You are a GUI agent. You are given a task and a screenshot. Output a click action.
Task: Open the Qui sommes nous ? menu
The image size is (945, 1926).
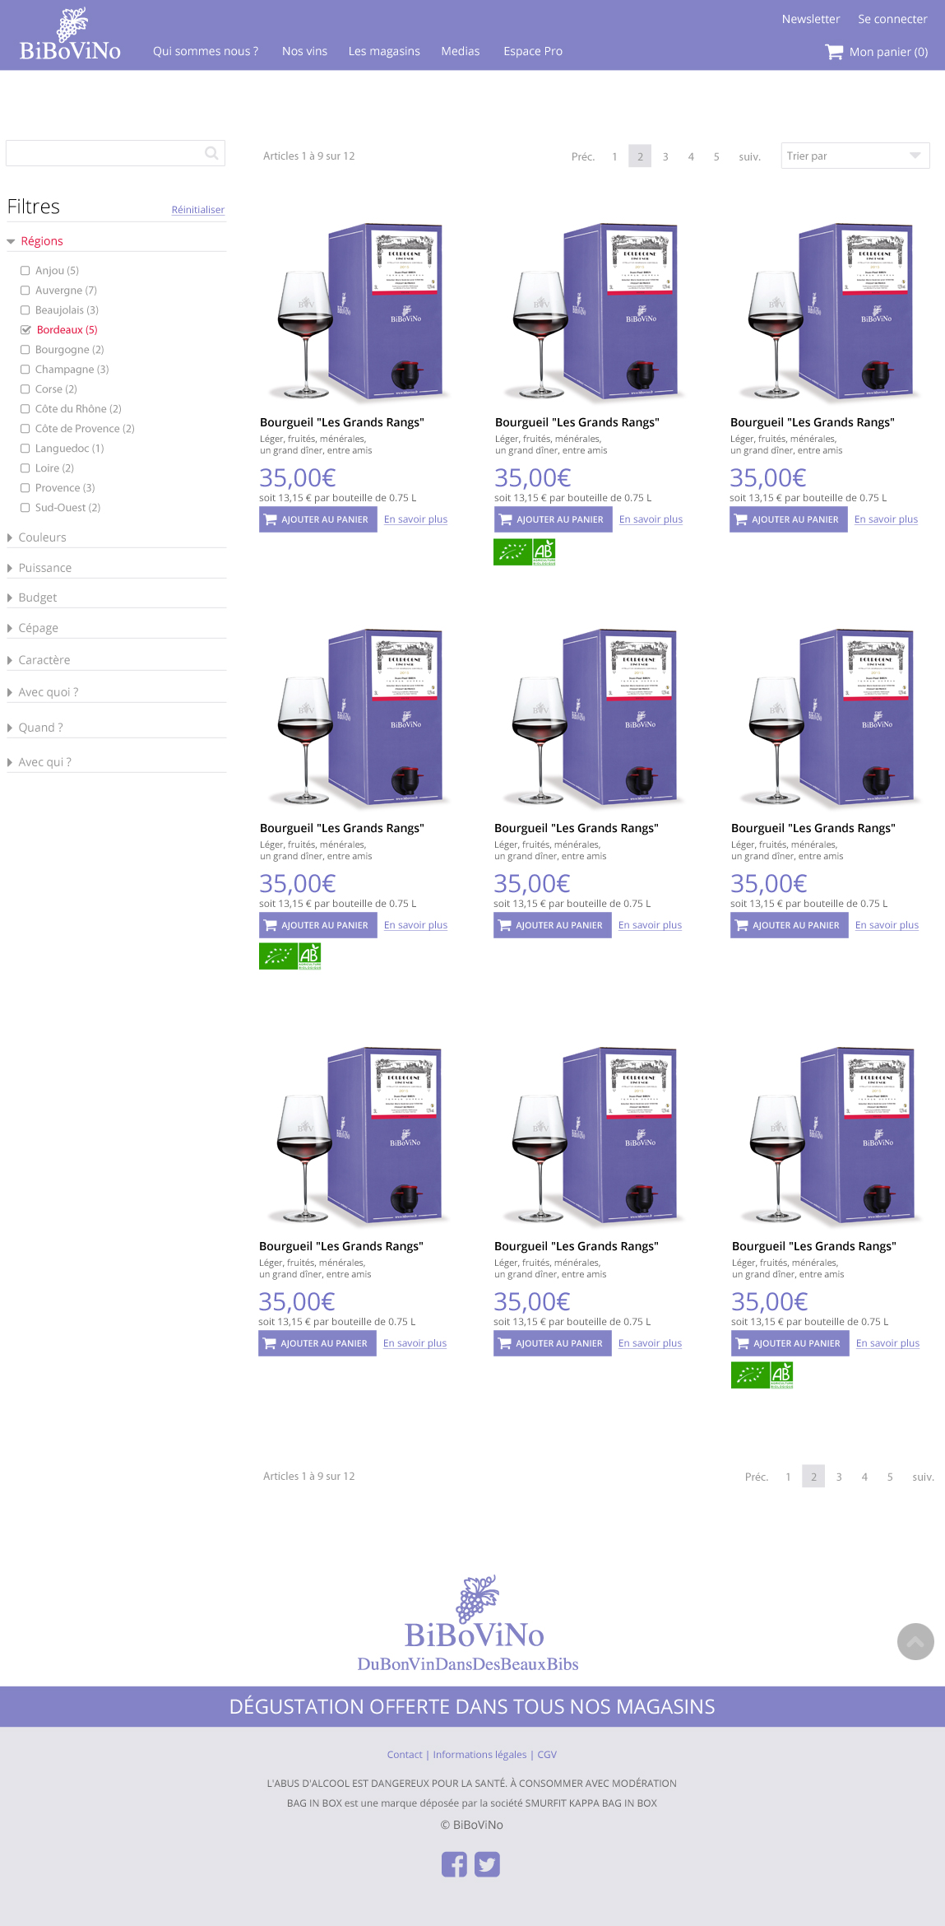[x=206, y=51]
